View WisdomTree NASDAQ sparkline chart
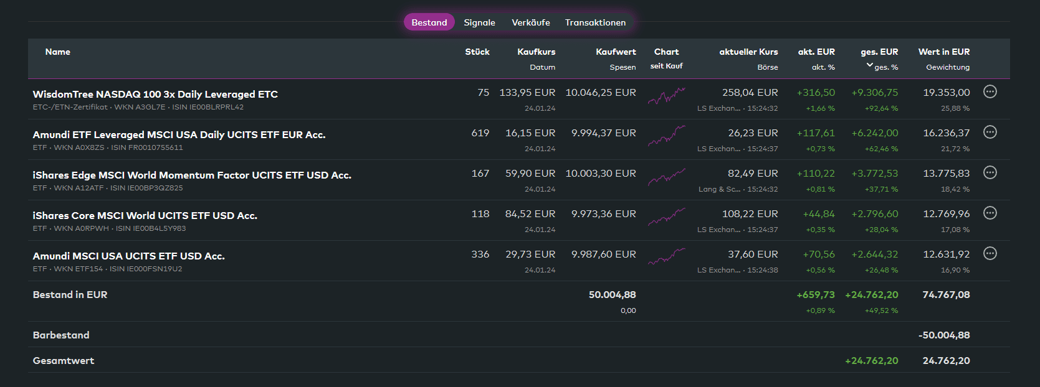Viewport: 1040px width, 387px height. [666, 96]
